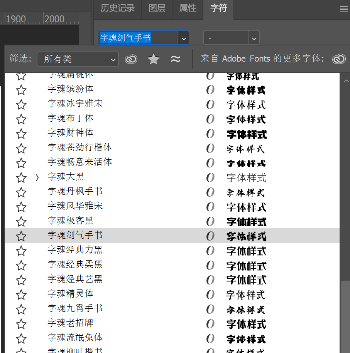Image resolution: width=350 pixels, height=353 pixels.
Task: Filter fonts by starred favorites
Action: click(154, 59)
